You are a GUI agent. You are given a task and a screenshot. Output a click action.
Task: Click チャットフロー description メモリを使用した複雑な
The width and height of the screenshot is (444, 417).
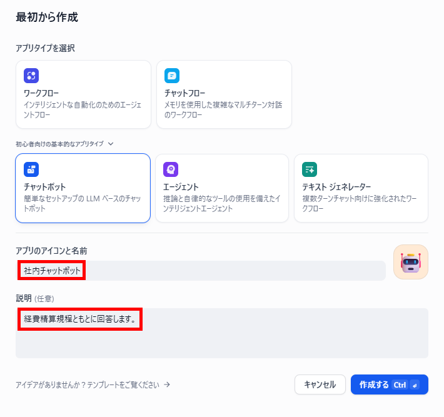click(223, 110)
